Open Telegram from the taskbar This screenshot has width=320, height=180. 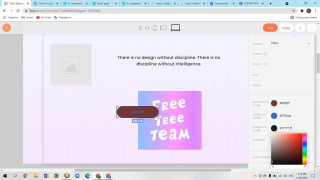point(77,175)
